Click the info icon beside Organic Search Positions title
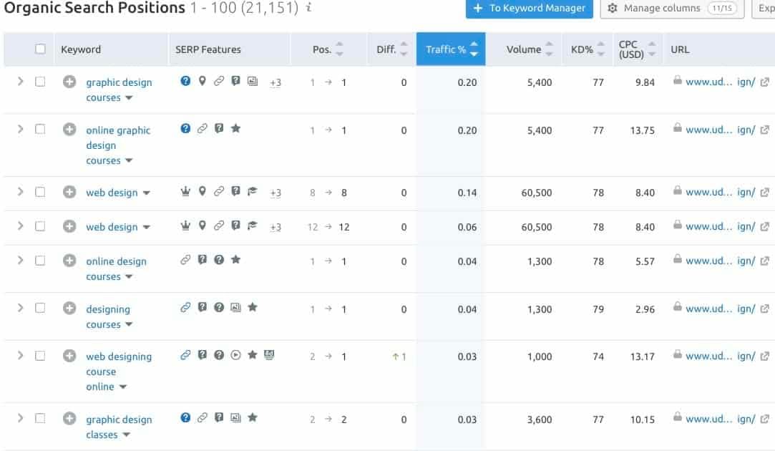Viewport: 775px width, 451px height. pyautogui.click(x=308, y=8)
